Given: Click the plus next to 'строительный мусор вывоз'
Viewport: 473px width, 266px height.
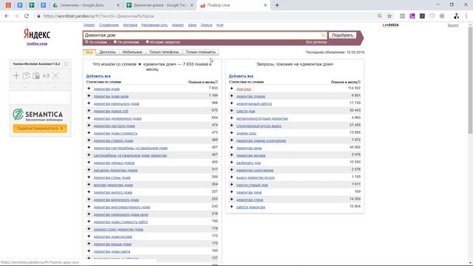Looking at the screenshot, I should pyautogui.click(x=231, y=126).
